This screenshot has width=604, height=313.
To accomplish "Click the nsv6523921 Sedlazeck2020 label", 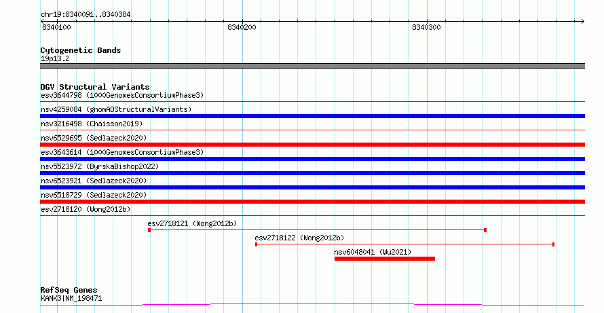I will (x=94, y=181).
